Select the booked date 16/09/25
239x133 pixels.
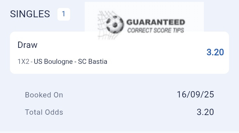pos(195,94)
